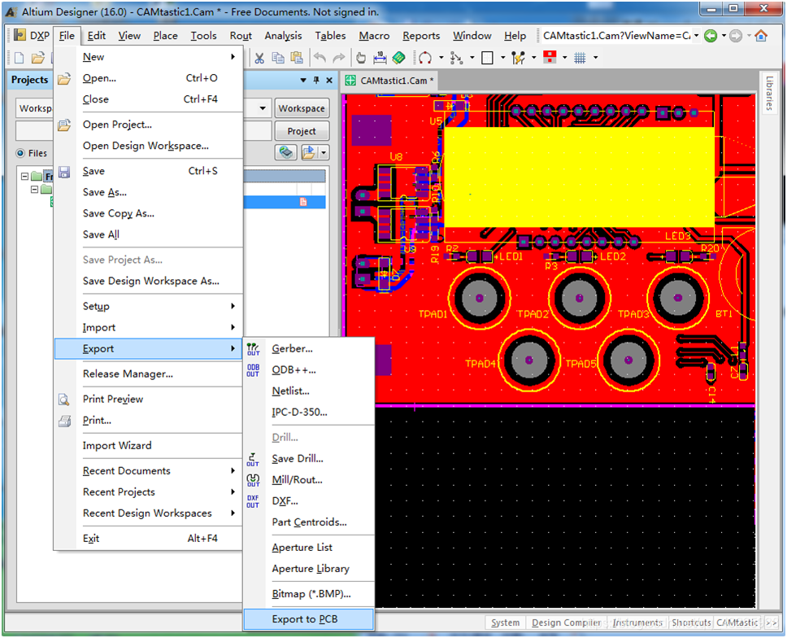This screenshot has height=638, width=787.
Task: Click Open Project in File menu
Action: point(149,125)
